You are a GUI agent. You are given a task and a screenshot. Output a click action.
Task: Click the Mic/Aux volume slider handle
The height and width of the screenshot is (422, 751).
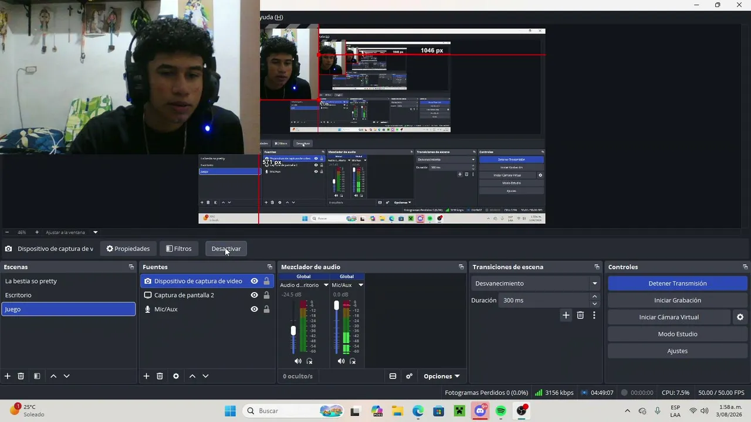coord(336,305)
